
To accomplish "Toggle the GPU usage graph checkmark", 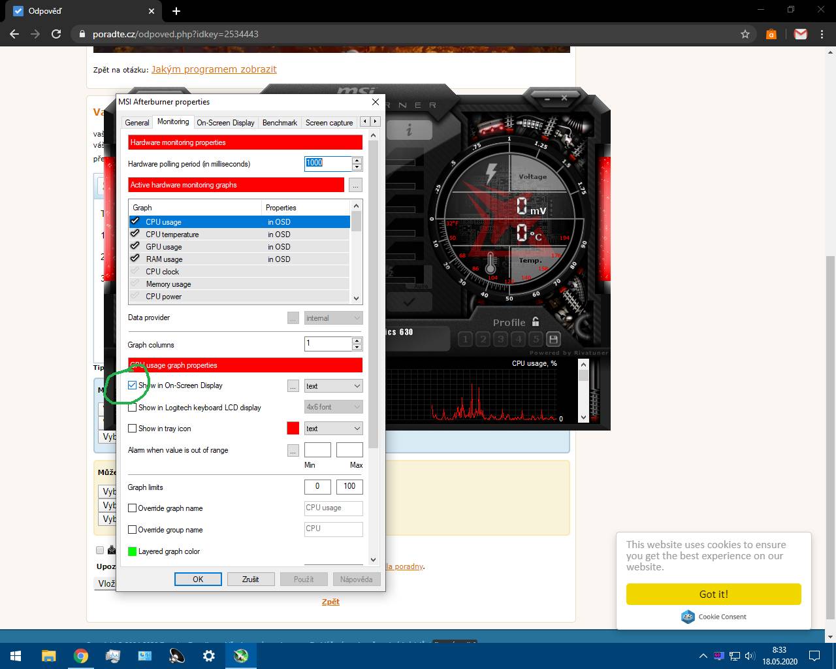I will pyautogui.click(x=135, y=246).
